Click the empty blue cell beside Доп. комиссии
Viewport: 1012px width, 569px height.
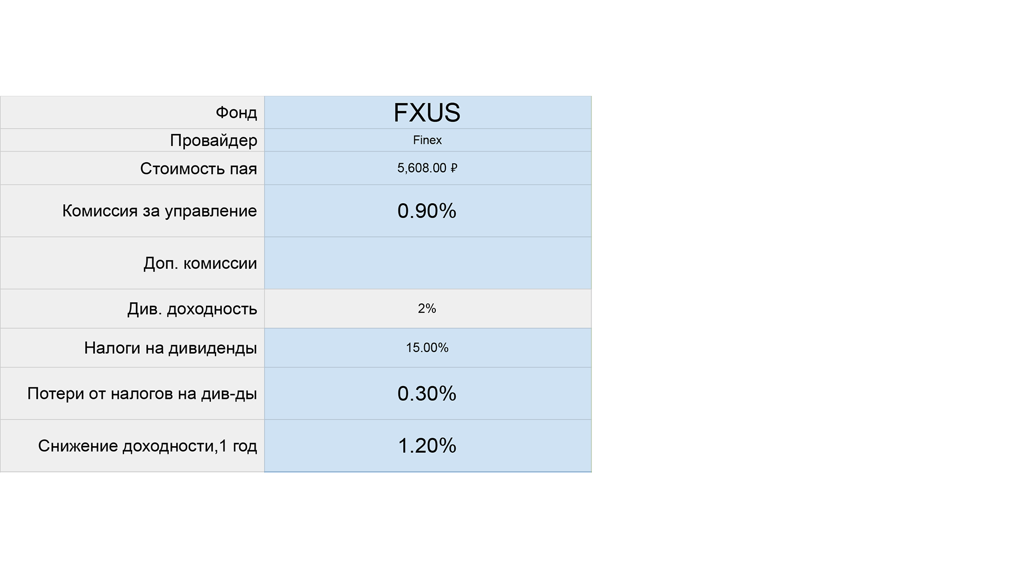point(427,263)
